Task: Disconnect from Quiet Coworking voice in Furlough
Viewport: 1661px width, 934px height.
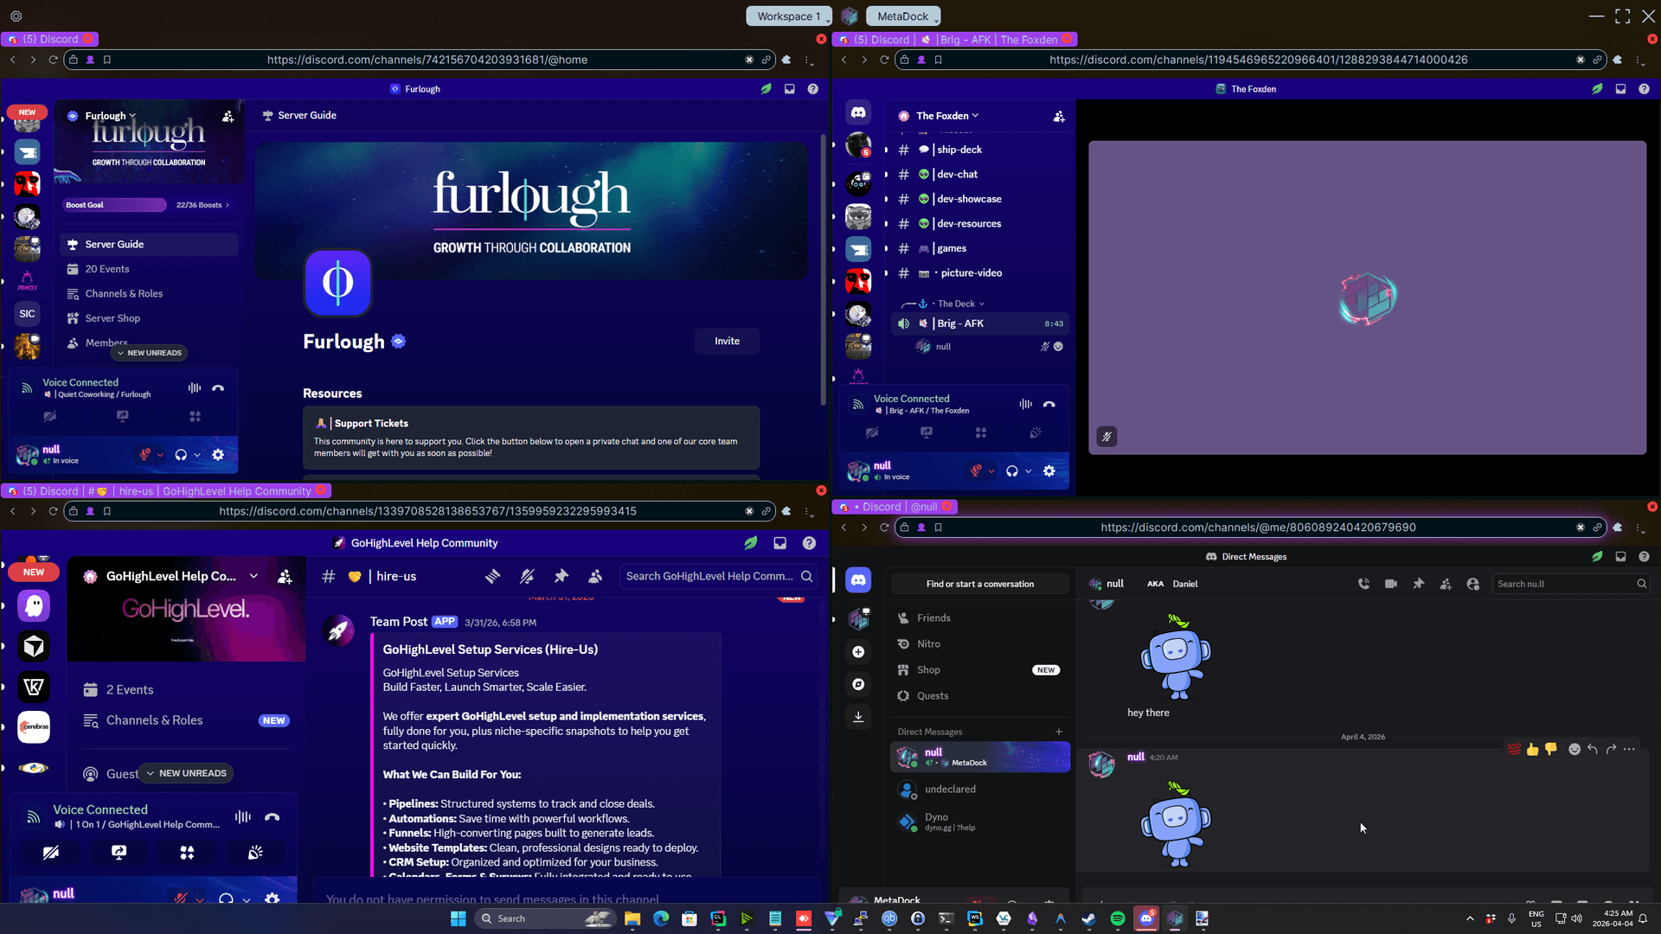Action: 218,388
